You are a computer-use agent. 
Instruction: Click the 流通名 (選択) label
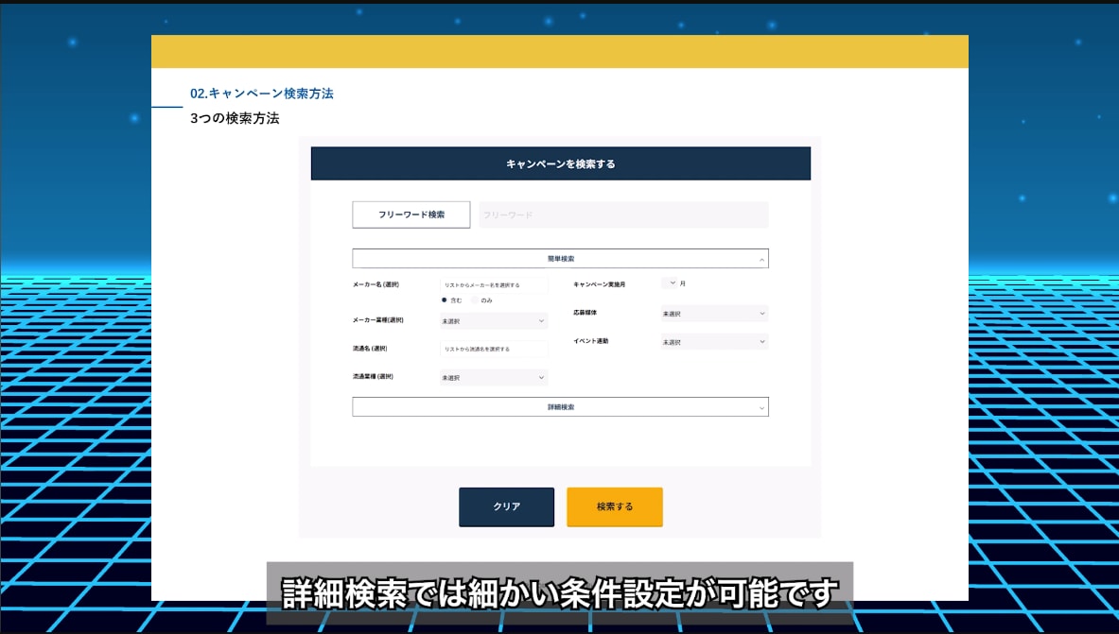click(x=370, y=349)
